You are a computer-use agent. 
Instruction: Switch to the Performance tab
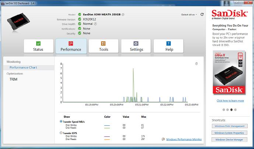click(x=71, y=46)
